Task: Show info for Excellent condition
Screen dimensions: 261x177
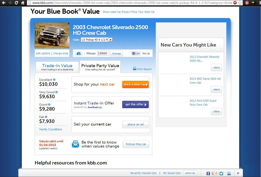Action: pos(54,80)
